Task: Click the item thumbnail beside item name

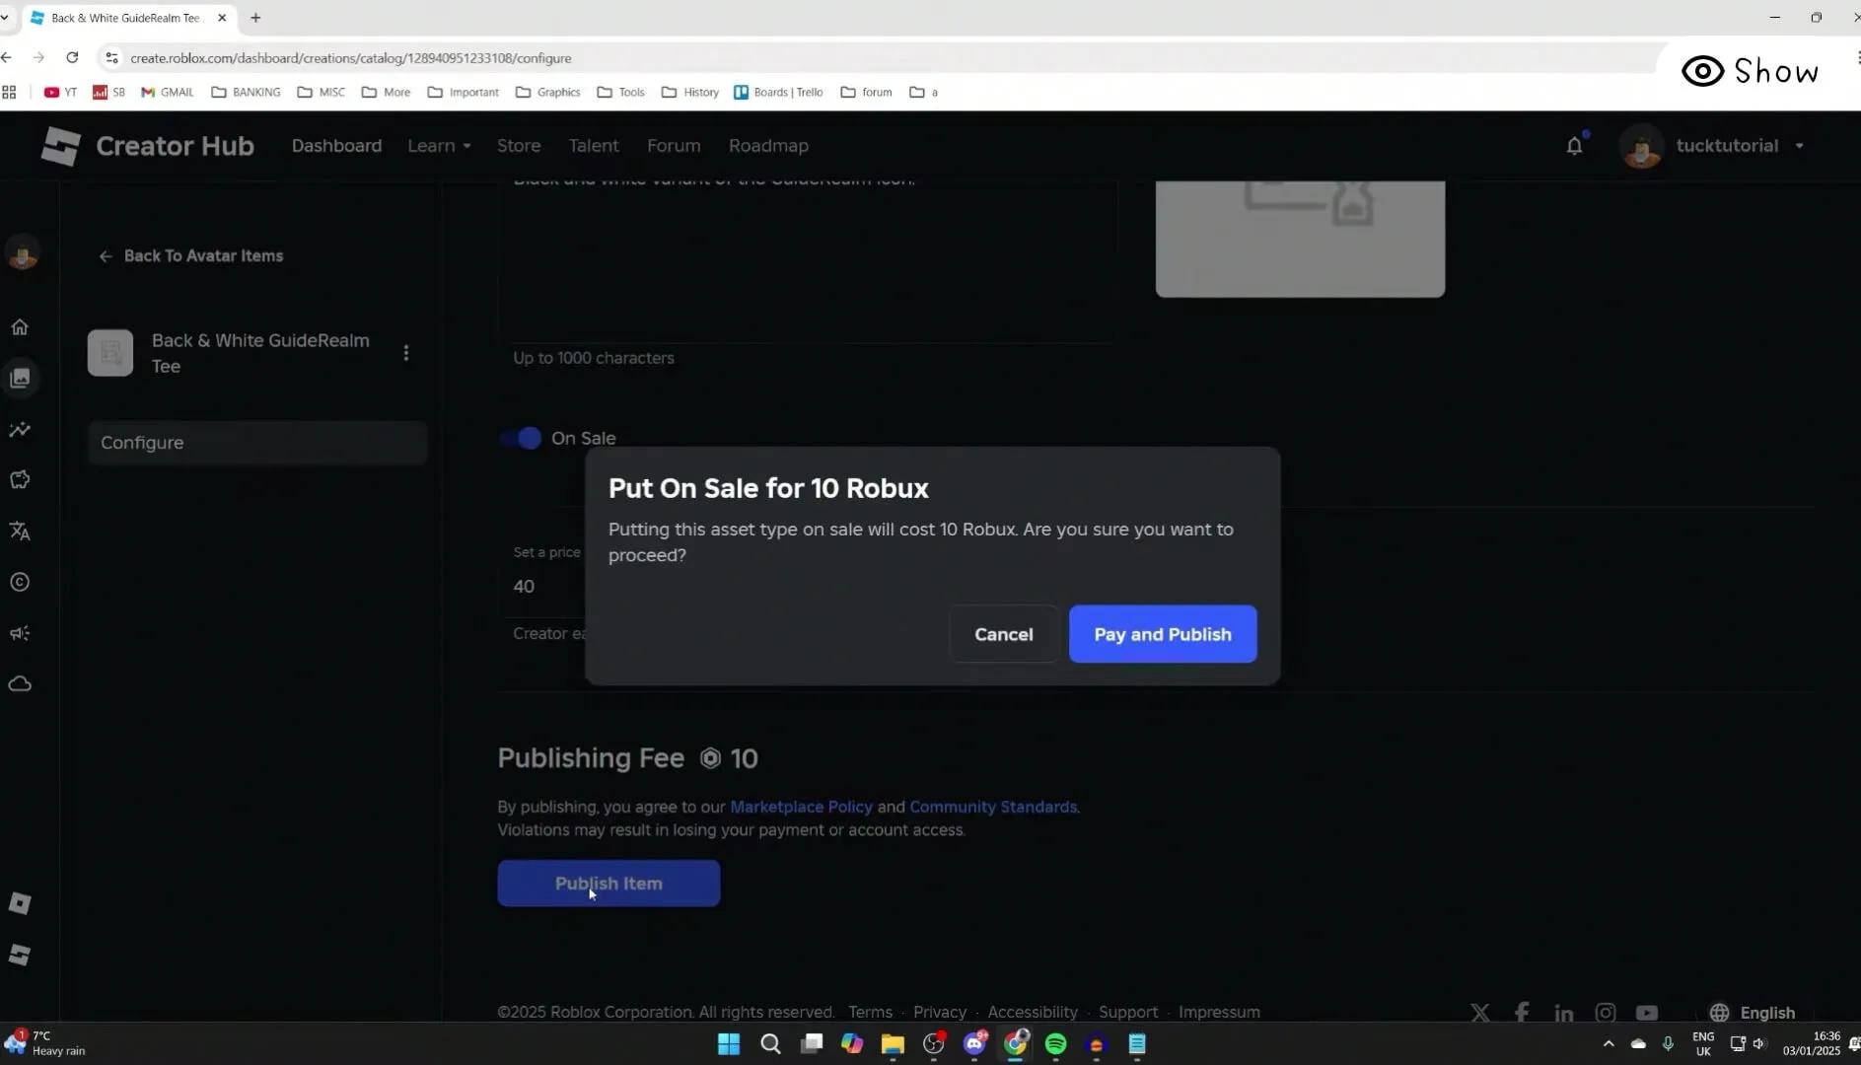Action: (x=110, y=353)
